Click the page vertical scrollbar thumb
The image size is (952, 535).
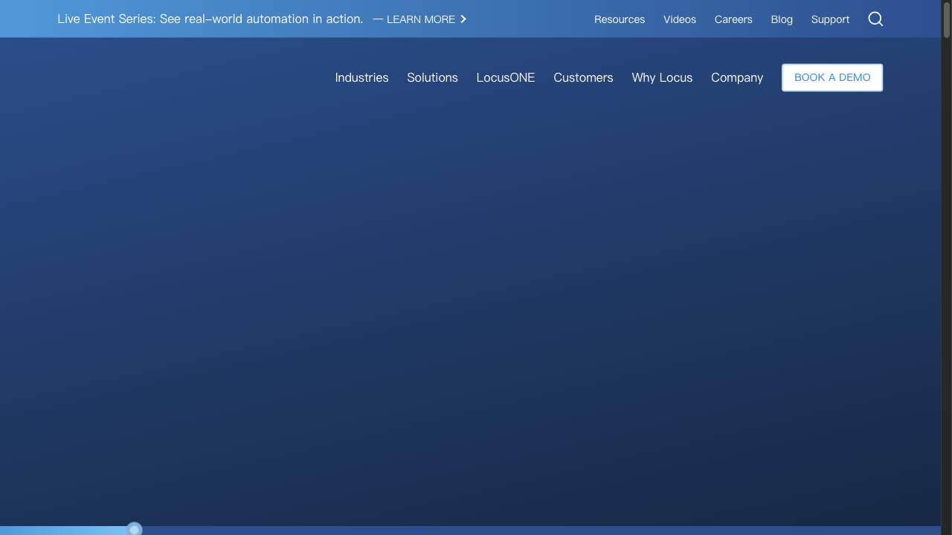pos(947,19)
